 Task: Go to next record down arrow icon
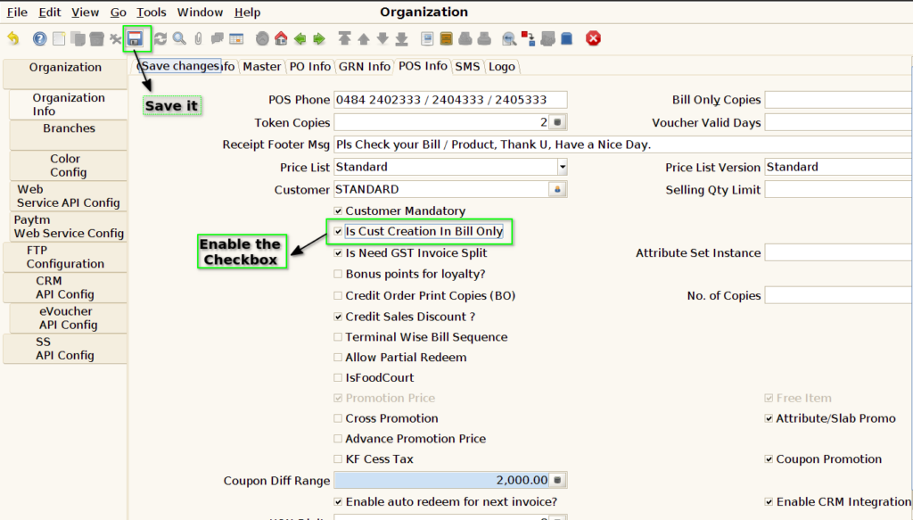pyautogui.click(x=382, y=39)
